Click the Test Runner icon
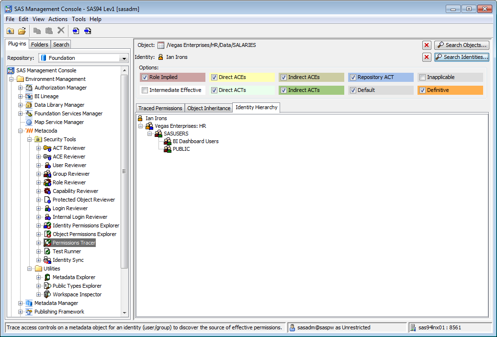This screenshot has width=497, height=337. point(47,251)
